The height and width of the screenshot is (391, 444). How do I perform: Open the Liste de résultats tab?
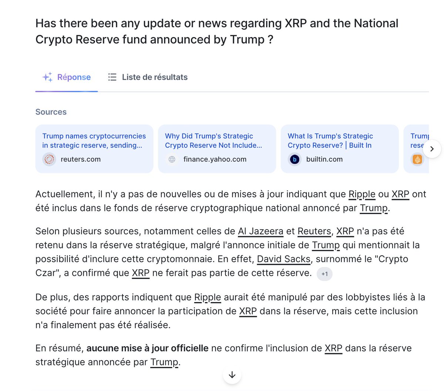pos(148,77)
